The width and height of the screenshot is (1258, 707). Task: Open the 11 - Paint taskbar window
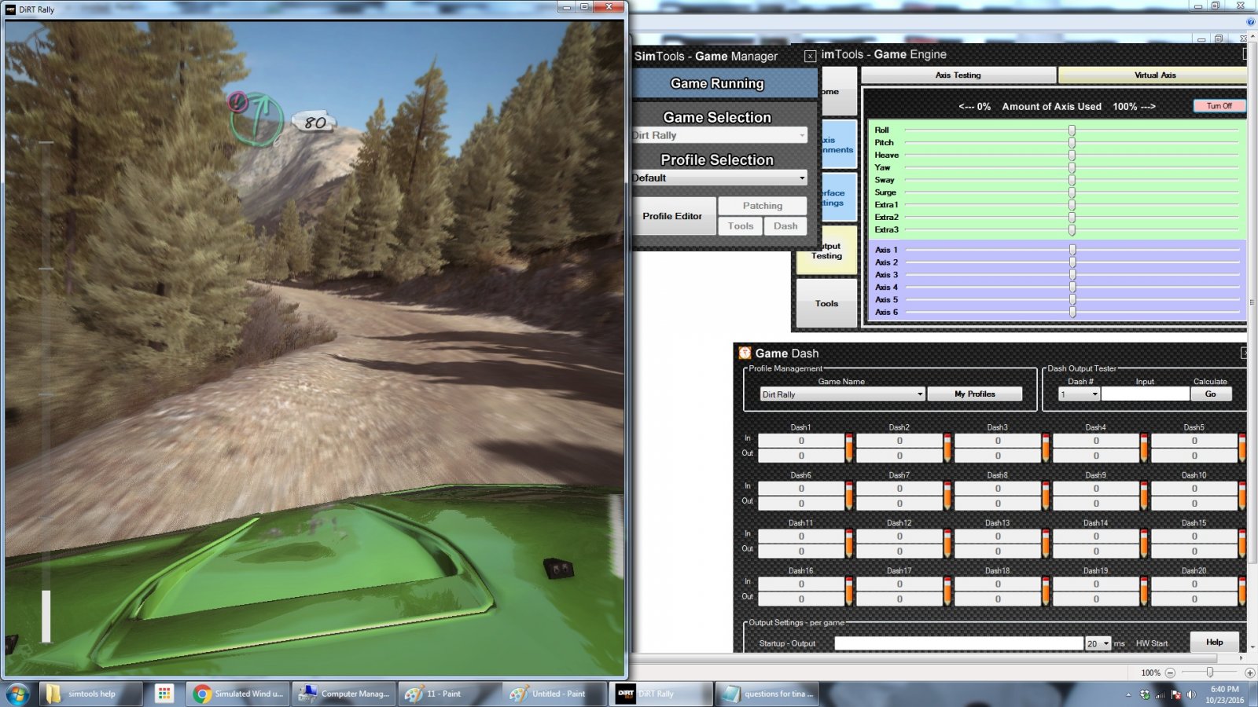tap(449, 694)
